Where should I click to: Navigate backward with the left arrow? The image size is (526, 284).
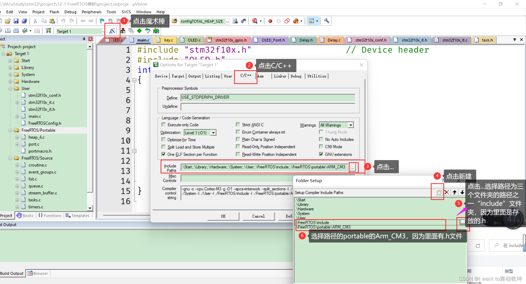coord(83,21)
